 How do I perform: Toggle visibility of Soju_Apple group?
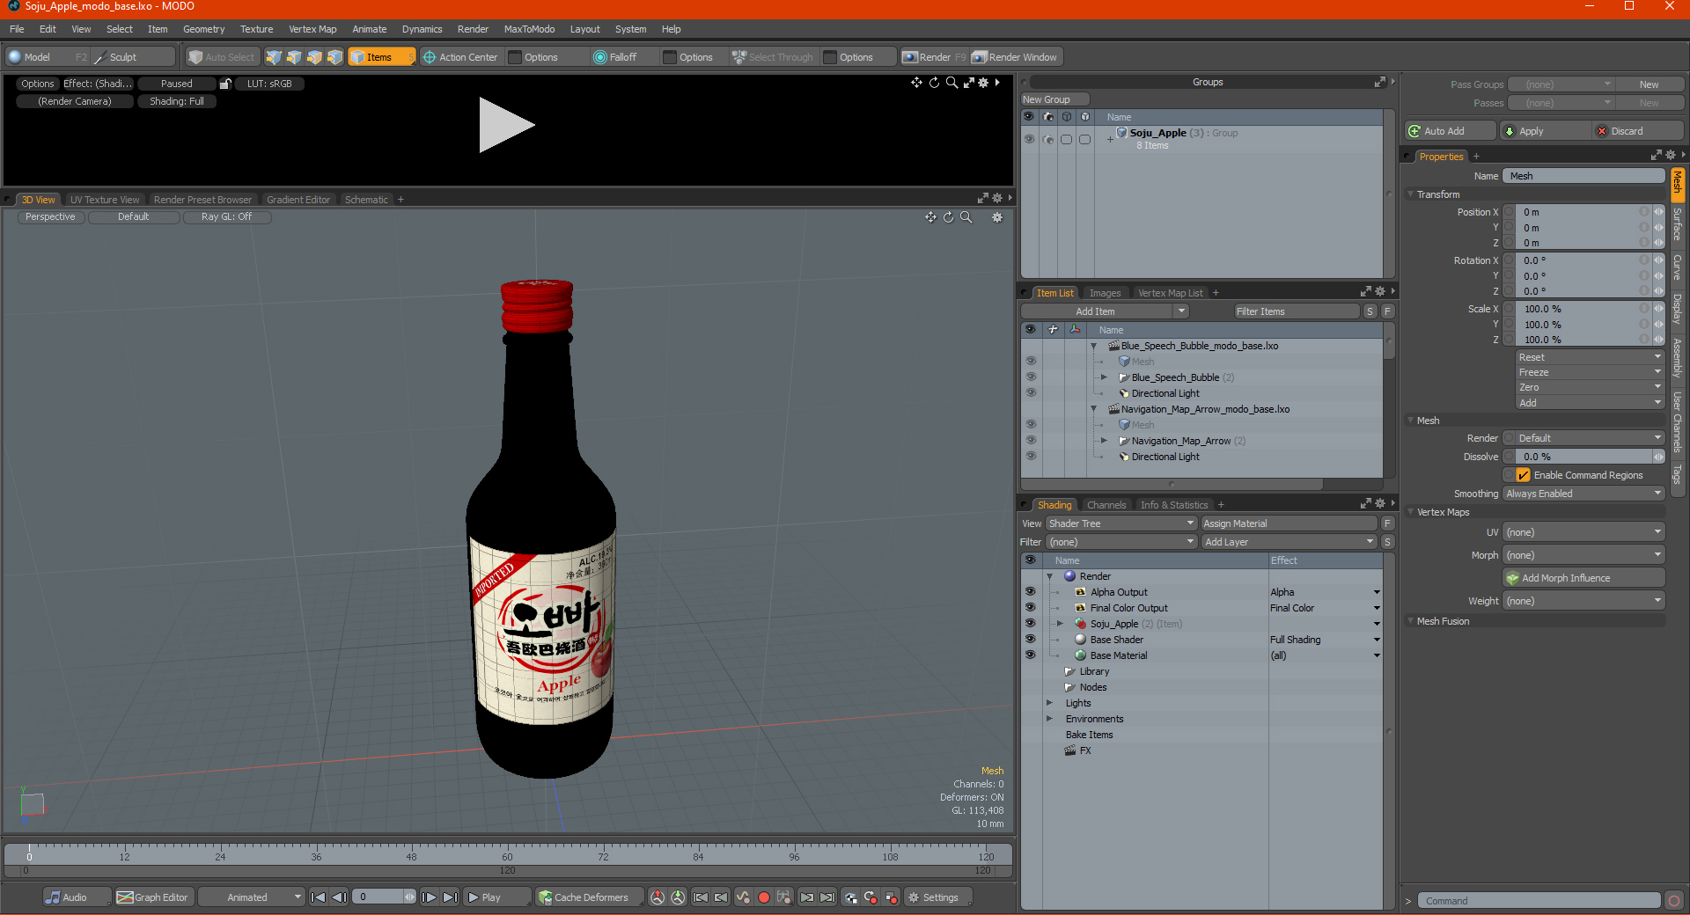point(1029,139)
